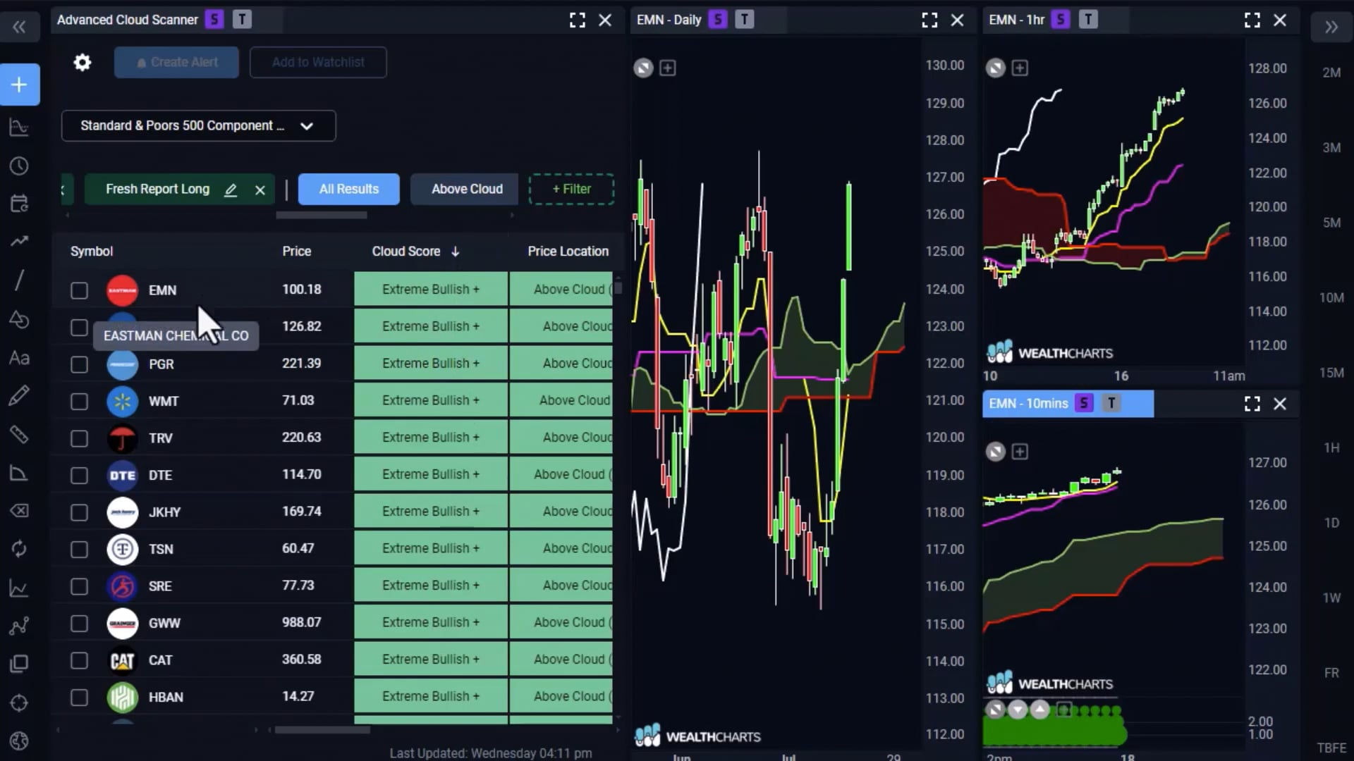Select the pencil drawing tool
This screenshot has width=1354, height=761.
tap(19, 395)
